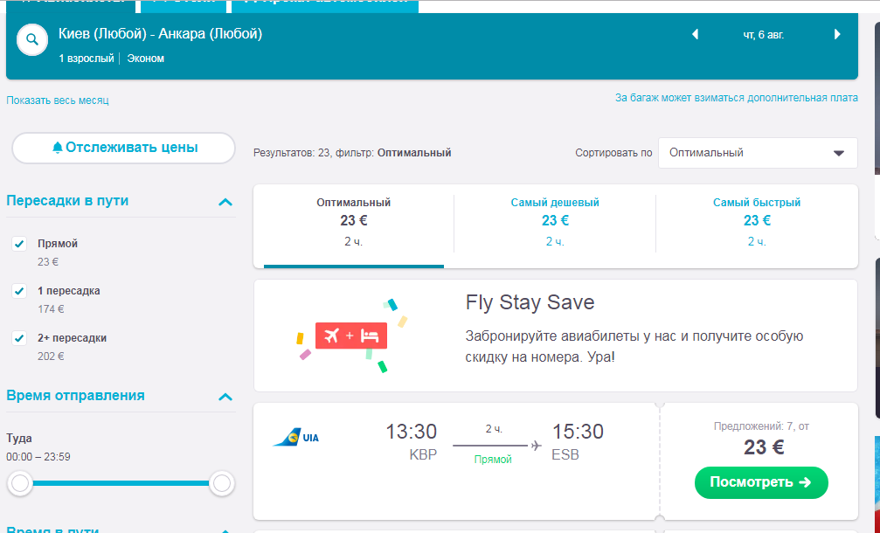The image size is (880, 533).
Task: Click the KBP airport code
Action: (423, 454)
